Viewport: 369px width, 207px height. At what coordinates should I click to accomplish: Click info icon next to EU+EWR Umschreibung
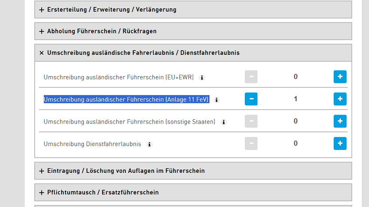tap(202, 78)
